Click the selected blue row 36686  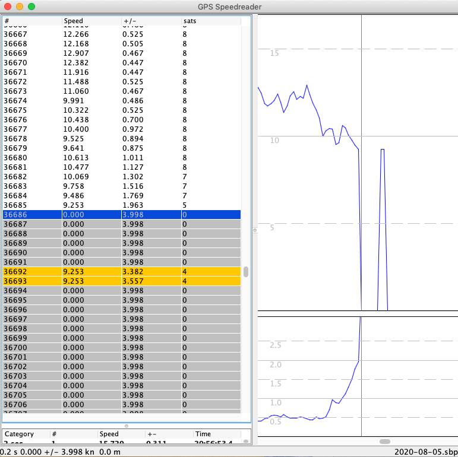[x=121, y=214]
